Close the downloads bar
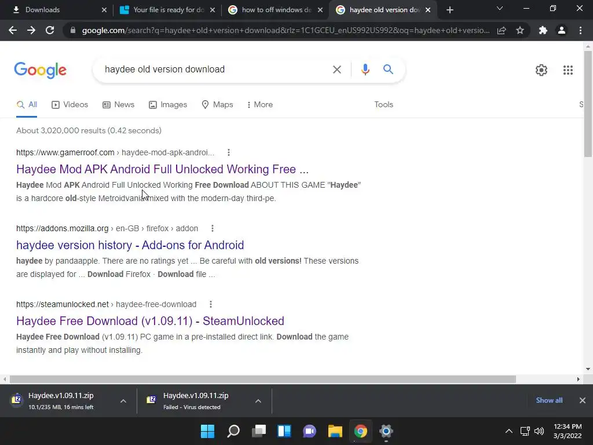This screenshot has width=593, height=445. (x=583, y=400)
